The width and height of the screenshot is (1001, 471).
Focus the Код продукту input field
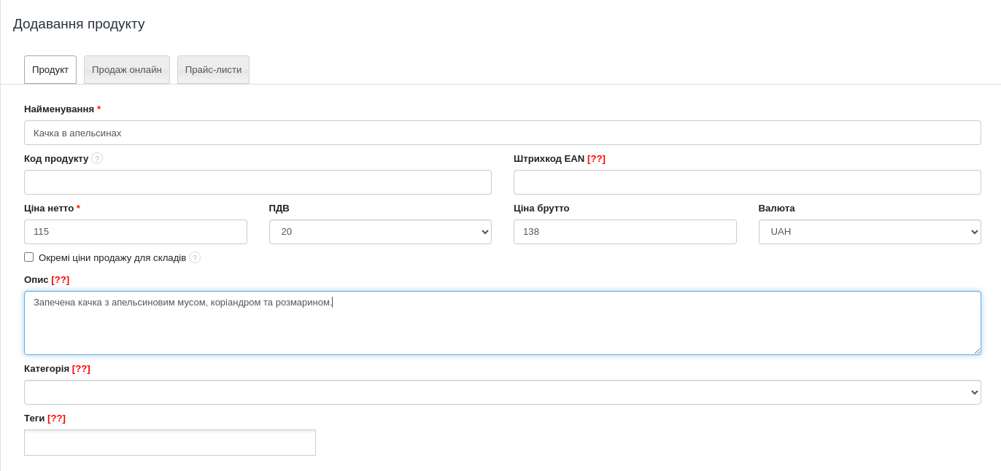(258, 182)
